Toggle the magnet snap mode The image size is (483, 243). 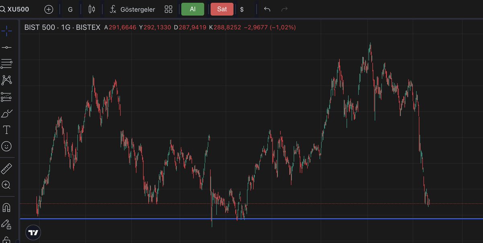6,208
